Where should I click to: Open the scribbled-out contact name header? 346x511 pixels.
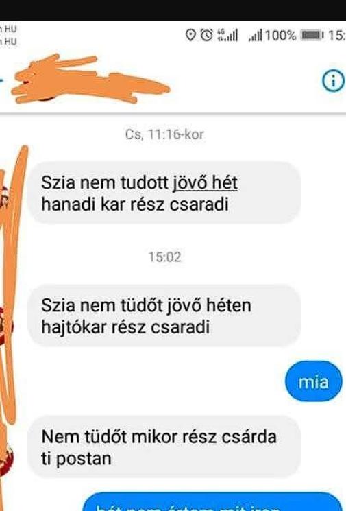(x=90, y=79)
